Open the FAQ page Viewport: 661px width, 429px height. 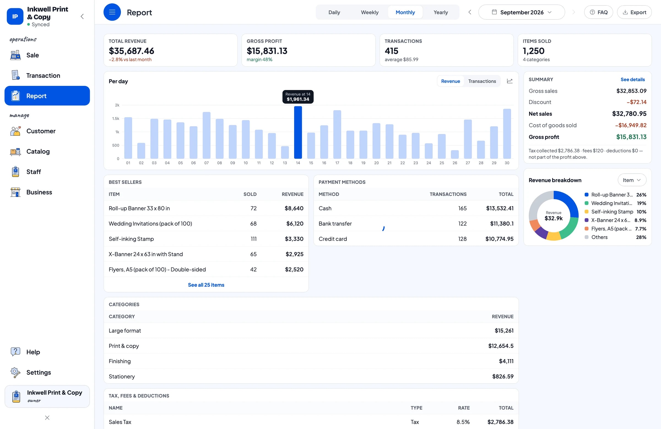(x=598, y=12)
